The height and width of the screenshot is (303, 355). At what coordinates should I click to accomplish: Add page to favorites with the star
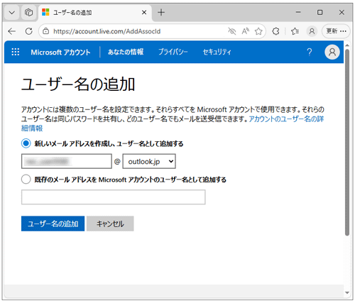(258, 31)
